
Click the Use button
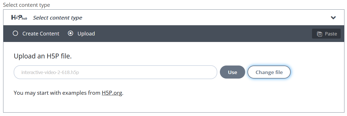click(x=232, y=72)
